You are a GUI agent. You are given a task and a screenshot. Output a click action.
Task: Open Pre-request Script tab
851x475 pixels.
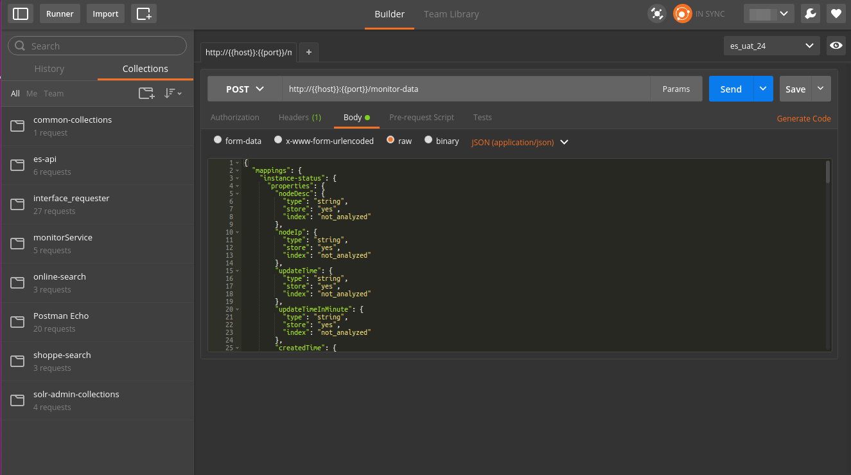click(x=421, y=118)
